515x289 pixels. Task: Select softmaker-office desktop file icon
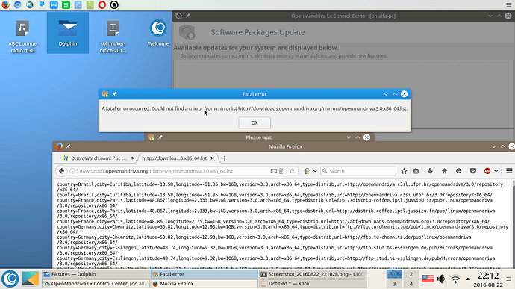pyautogui.click(x=113, y=36)
